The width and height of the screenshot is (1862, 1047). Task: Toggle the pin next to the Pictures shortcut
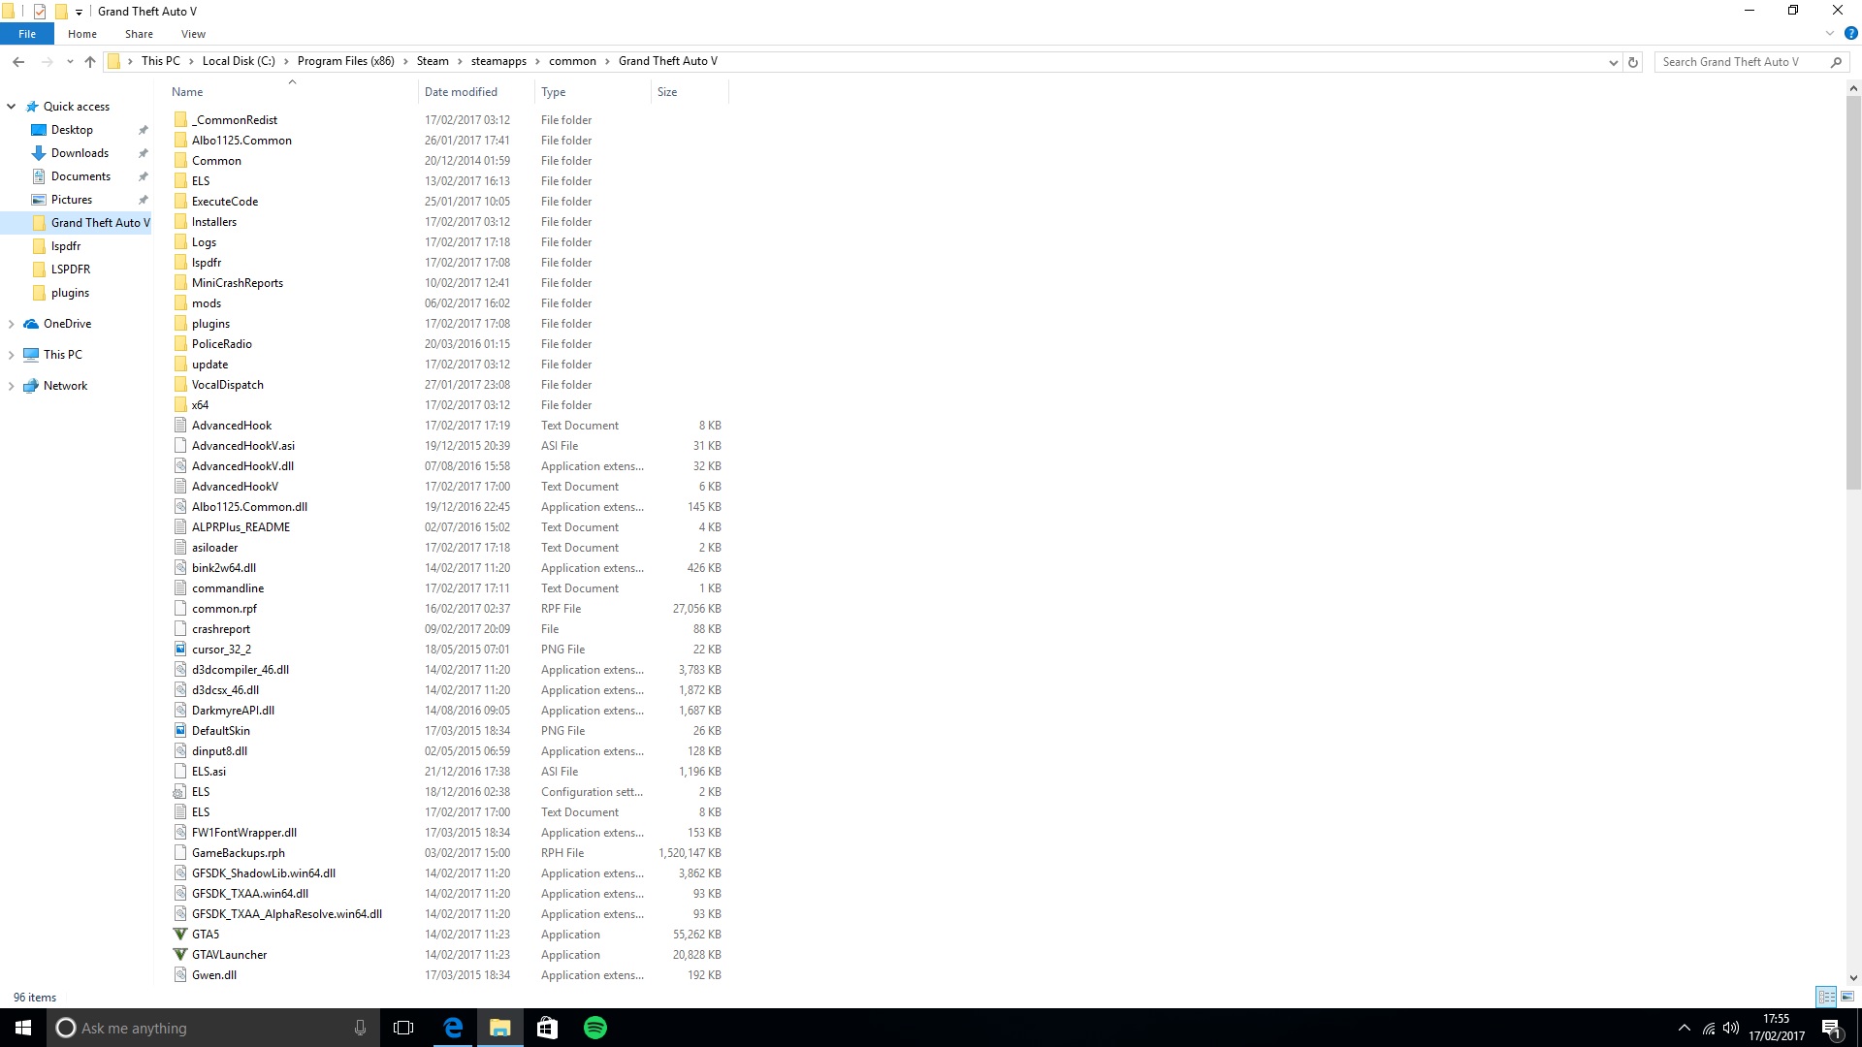144,200
